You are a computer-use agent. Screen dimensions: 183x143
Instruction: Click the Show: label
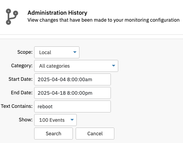tap(26, 120)
